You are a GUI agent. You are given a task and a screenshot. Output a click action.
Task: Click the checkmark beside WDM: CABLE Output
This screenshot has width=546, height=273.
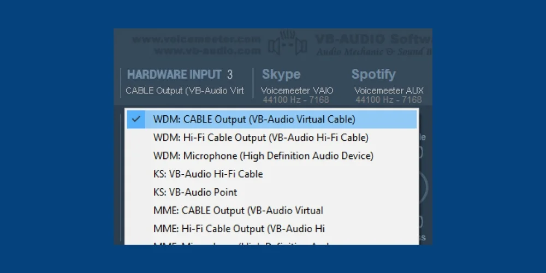pos(136,119)
